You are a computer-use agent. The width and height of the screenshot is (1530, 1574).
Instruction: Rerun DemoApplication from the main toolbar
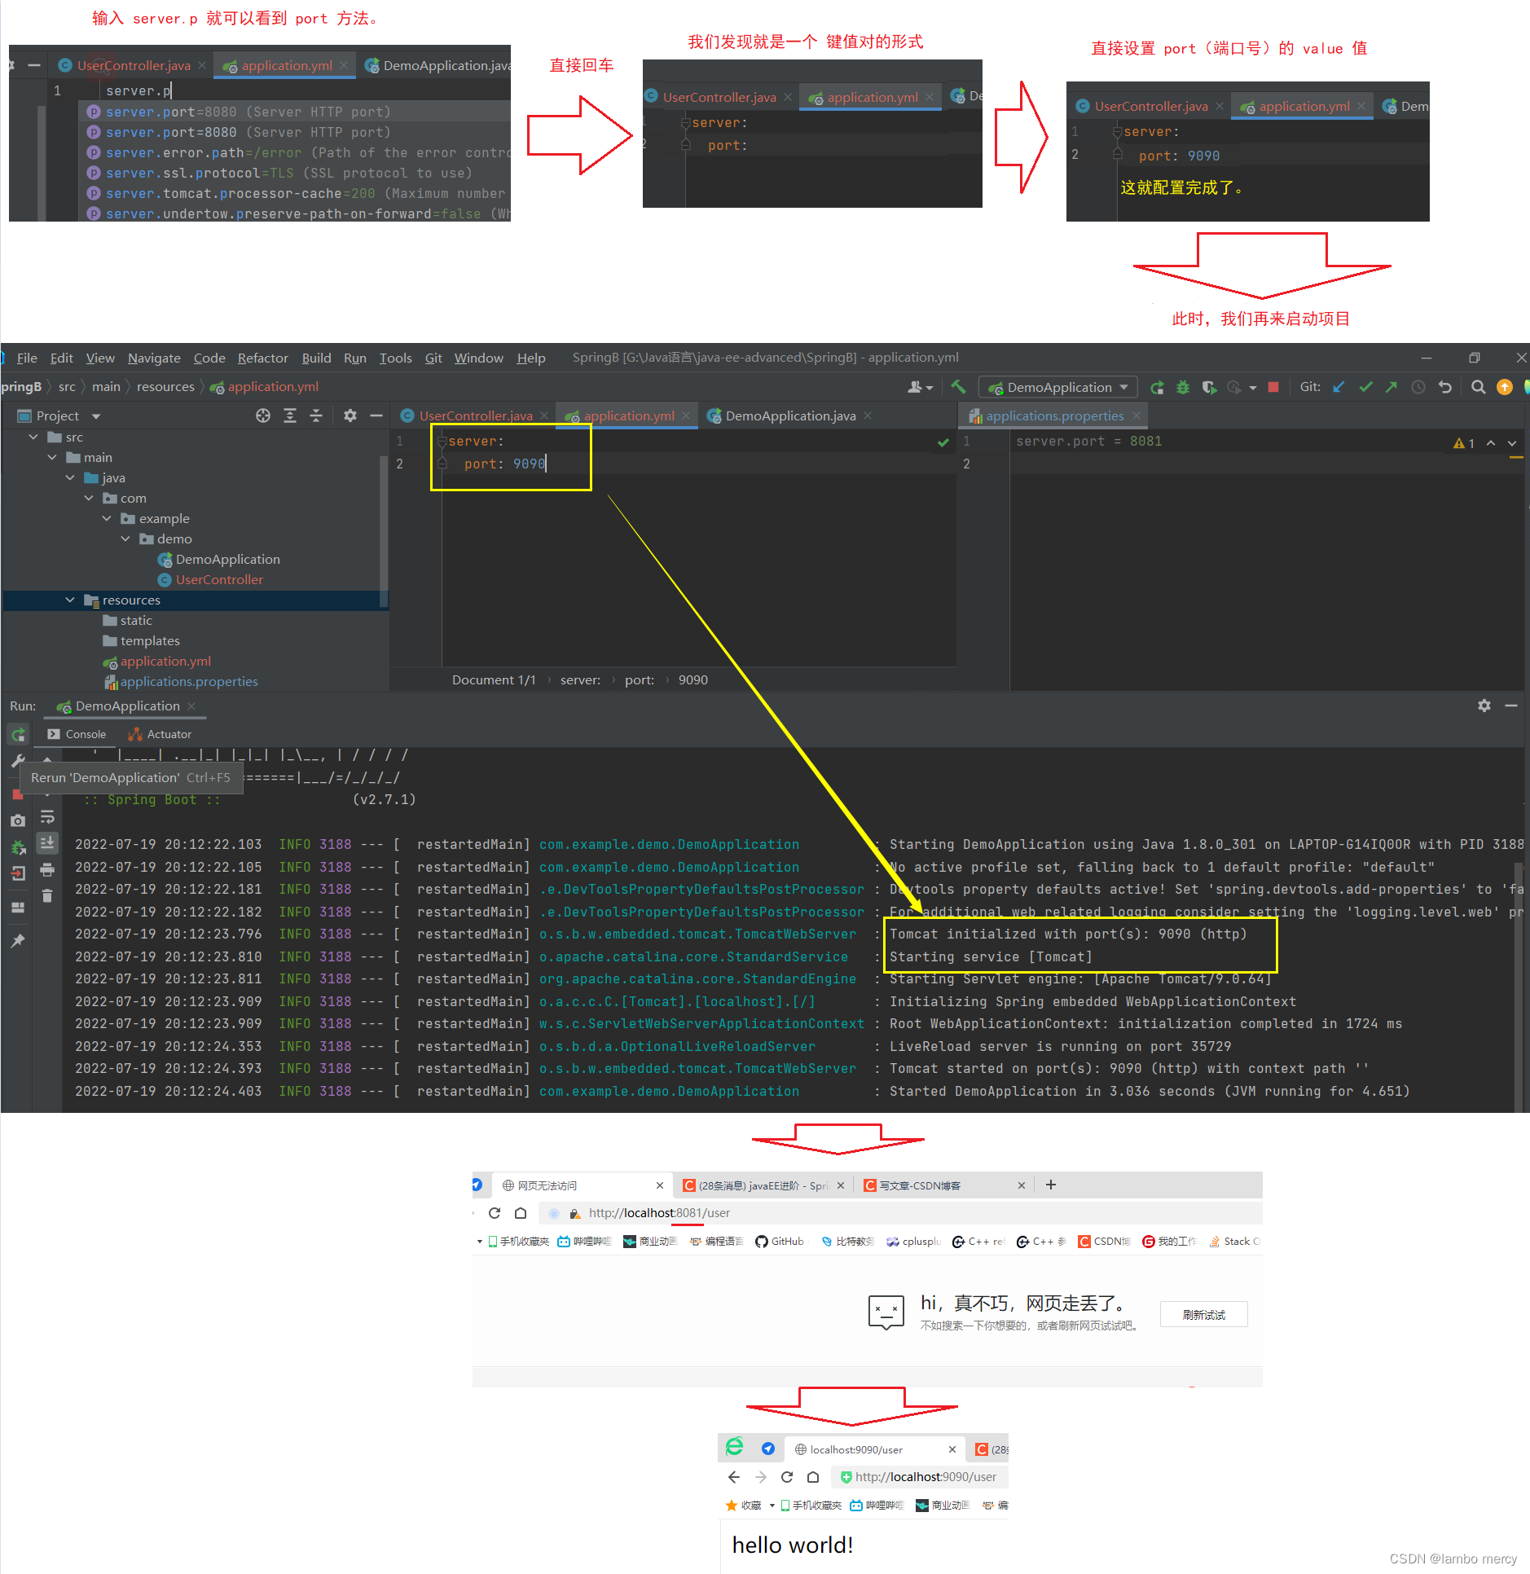[x=1157, y=388]
